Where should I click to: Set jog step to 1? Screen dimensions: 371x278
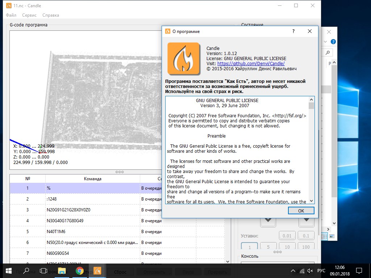249,246
